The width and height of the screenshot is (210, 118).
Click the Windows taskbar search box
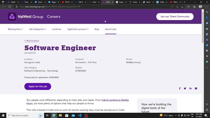click(x=25, y=115)
